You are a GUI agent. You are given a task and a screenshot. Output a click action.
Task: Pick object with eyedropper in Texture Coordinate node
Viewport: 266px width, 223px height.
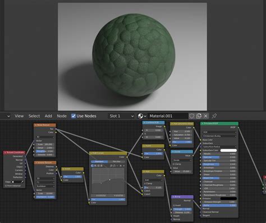point(22,182)
